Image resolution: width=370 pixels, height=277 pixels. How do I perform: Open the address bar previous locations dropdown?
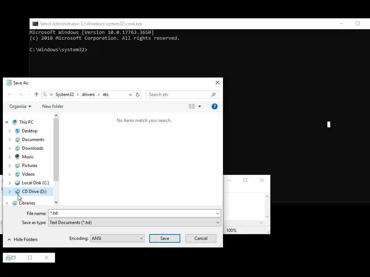point(130,95)
